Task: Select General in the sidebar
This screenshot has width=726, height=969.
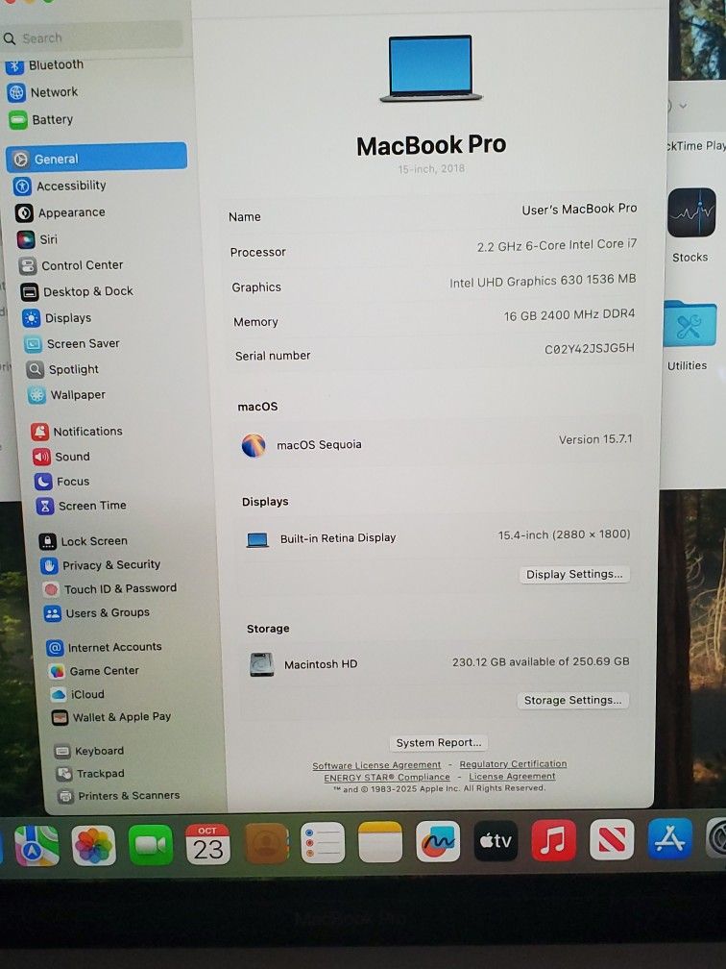Action: 97,159
